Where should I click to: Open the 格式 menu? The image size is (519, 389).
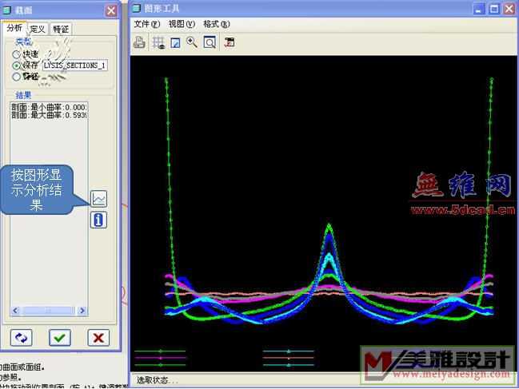click(216, 25)
